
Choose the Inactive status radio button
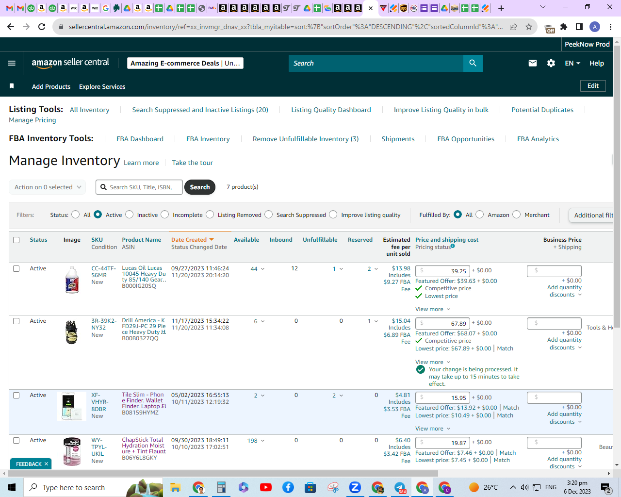[130, 215]
